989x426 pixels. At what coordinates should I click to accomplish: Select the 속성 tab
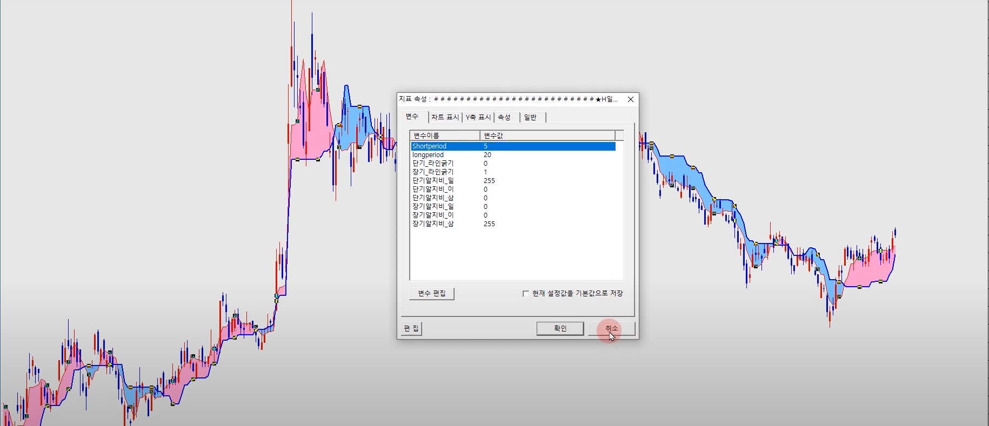504,117
